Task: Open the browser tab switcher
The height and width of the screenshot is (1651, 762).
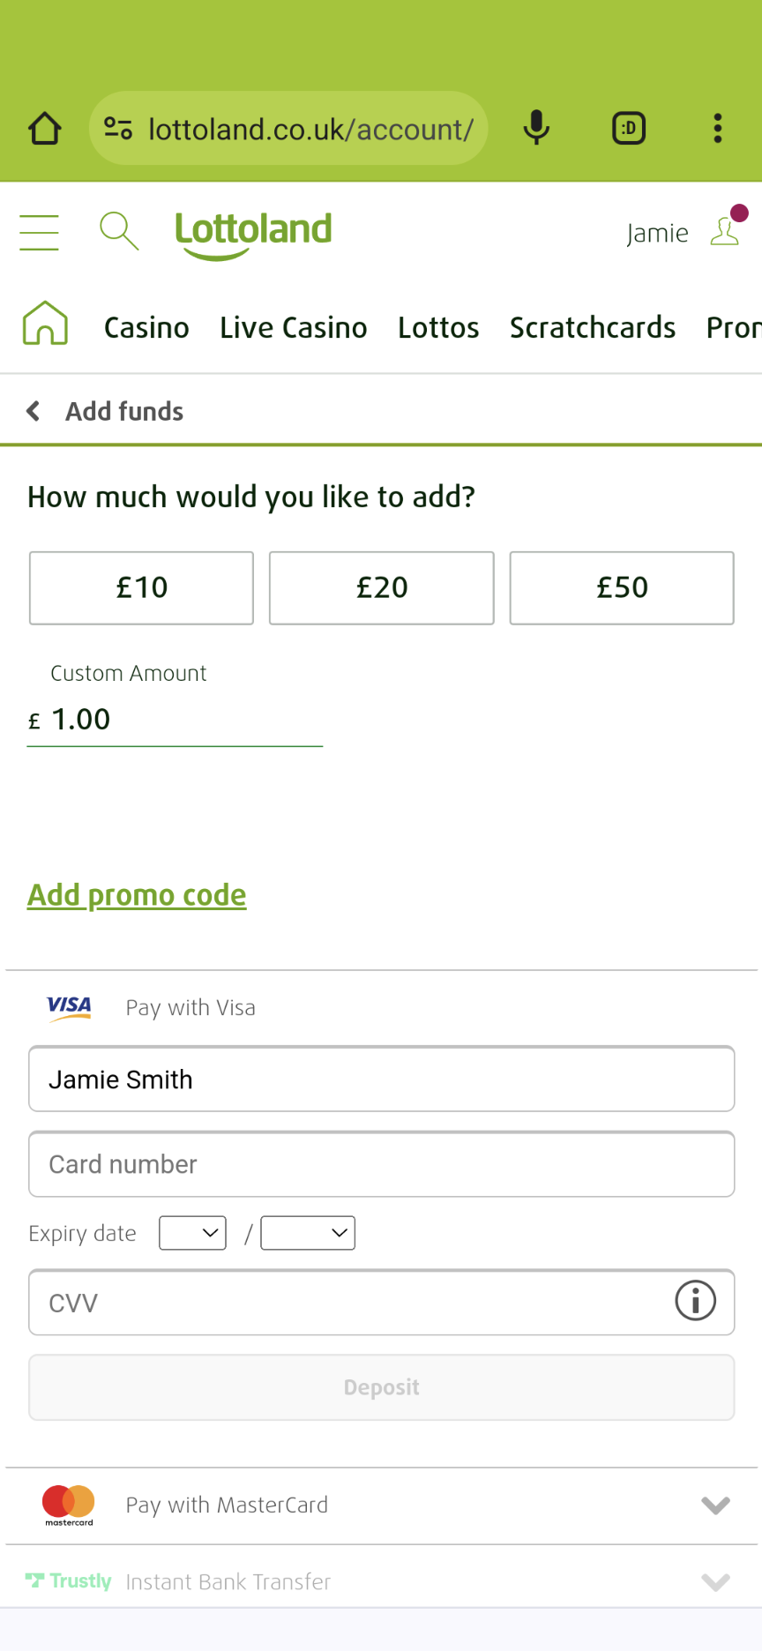Action: pyautogui.click(x=629, y=129)
